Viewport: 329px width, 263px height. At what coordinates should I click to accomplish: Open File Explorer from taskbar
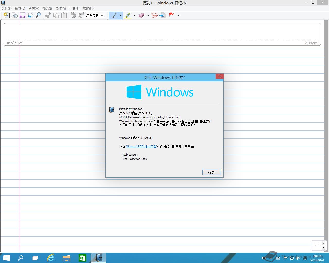67,258
